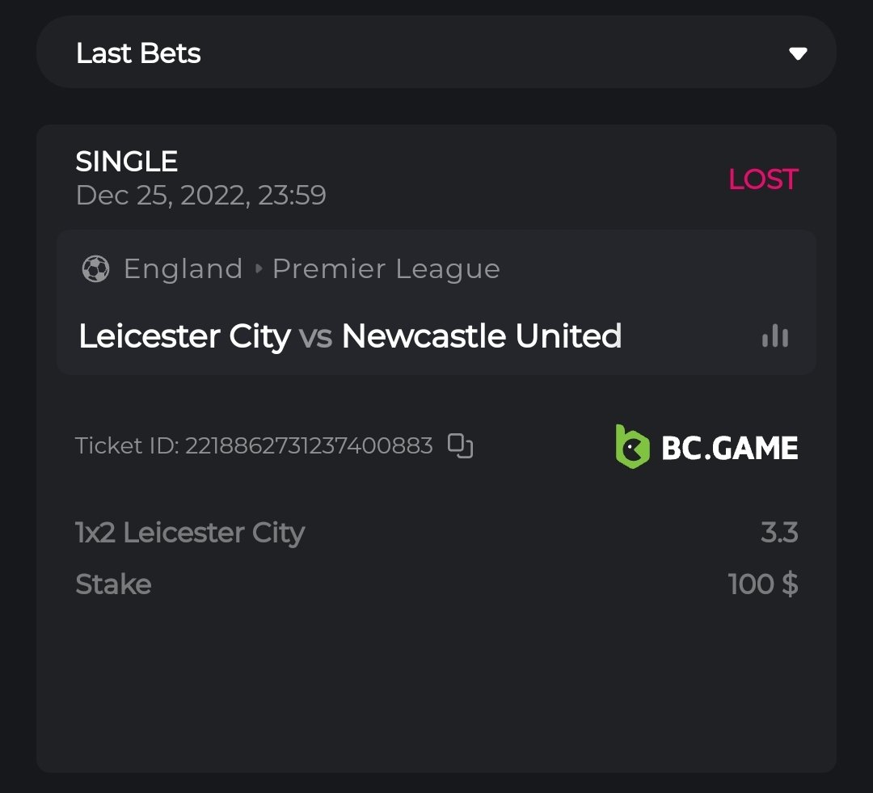Select the Ticket ID number text
The image size is (873, 793).
[309, 445]
